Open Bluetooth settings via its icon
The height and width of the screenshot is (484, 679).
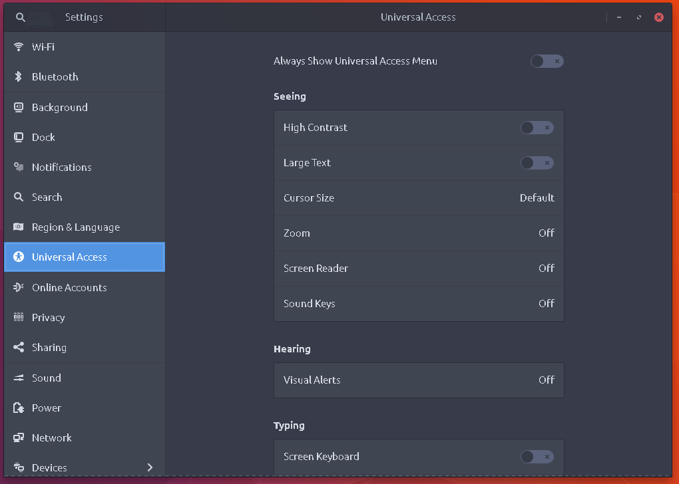(18, 76)
